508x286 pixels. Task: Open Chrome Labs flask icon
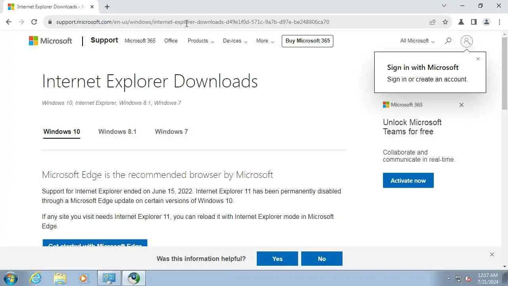tap(461, 22)
